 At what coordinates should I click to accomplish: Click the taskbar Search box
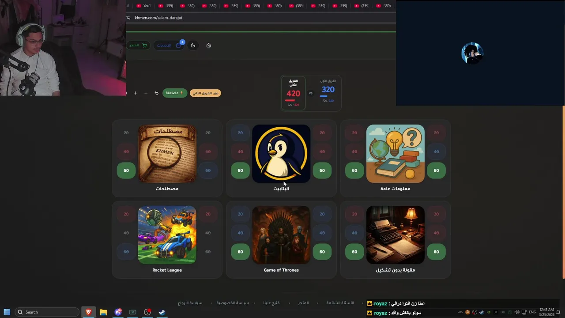(47, 312)
